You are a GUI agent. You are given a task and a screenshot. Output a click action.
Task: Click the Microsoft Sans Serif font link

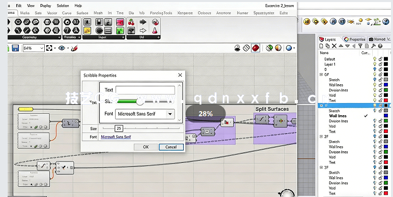116,137
